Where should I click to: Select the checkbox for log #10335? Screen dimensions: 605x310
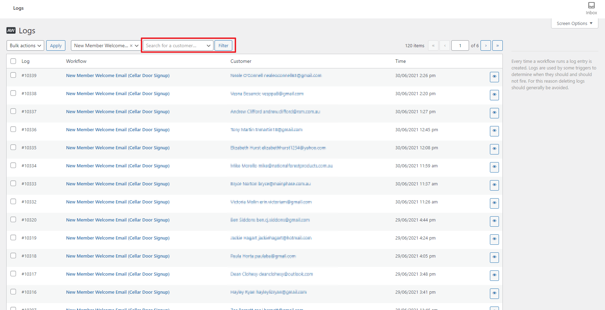[13, 147]
